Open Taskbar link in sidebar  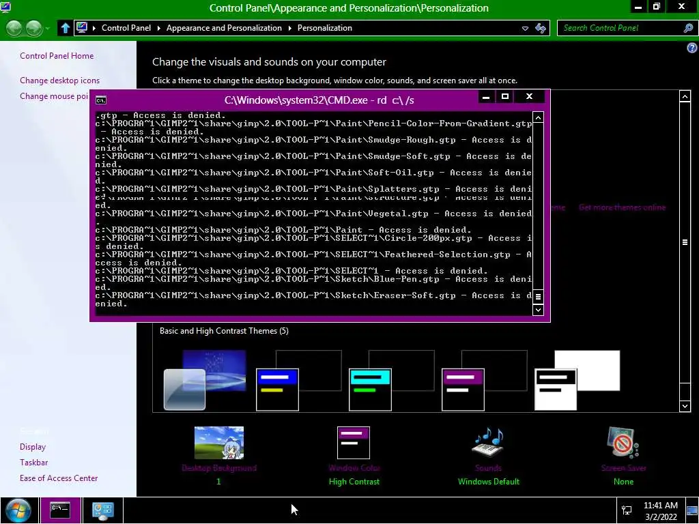click(33, 463)
